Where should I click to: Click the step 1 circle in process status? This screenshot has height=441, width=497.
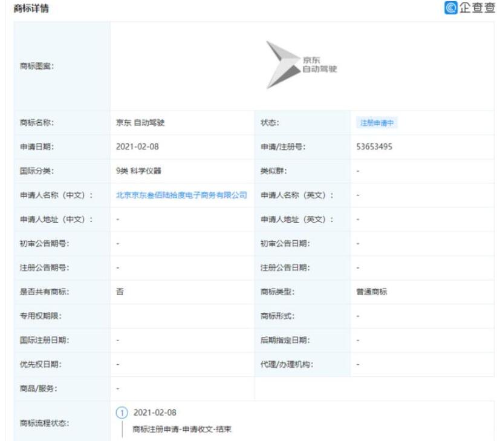coord(122,413)
